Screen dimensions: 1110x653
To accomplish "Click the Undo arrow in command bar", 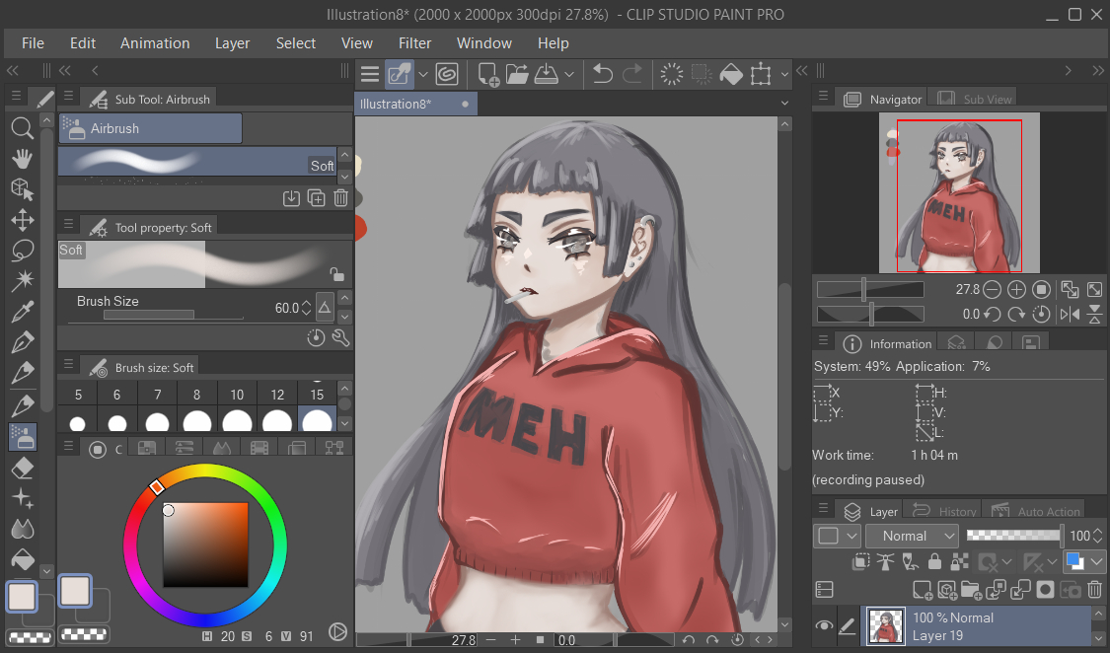I will [602, 74].
